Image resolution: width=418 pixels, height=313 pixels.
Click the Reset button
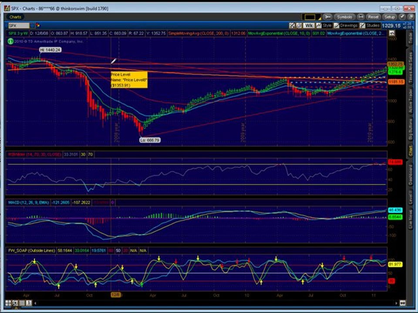373,17
